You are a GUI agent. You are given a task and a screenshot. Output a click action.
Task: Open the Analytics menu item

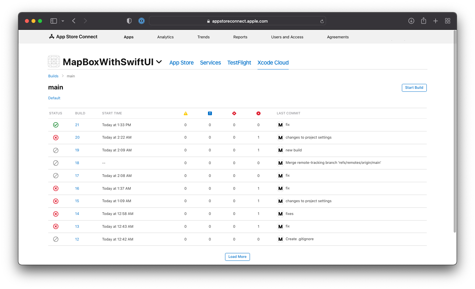(x=165, y=37)
